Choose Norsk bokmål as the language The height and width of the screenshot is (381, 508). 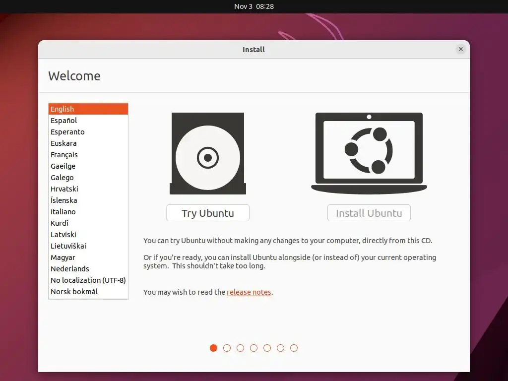pyautogui.click(x=88, y=292)
